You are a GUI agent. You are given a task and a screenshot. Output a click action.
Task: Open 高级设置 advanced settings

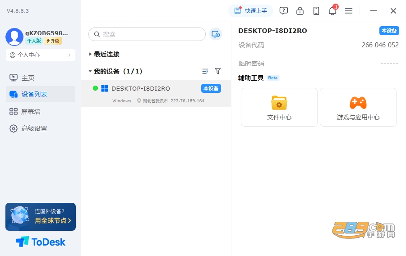(41, 128)
